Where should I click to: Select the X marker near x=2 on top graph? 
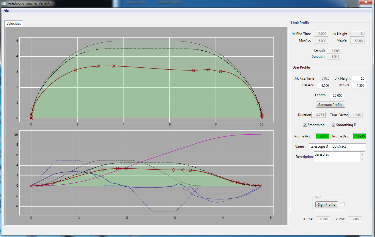(75, 70)
